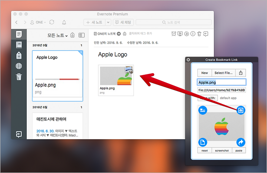The image size is (267, 173).
Task: Click the default app label
Action: click(x=228, y=98)
